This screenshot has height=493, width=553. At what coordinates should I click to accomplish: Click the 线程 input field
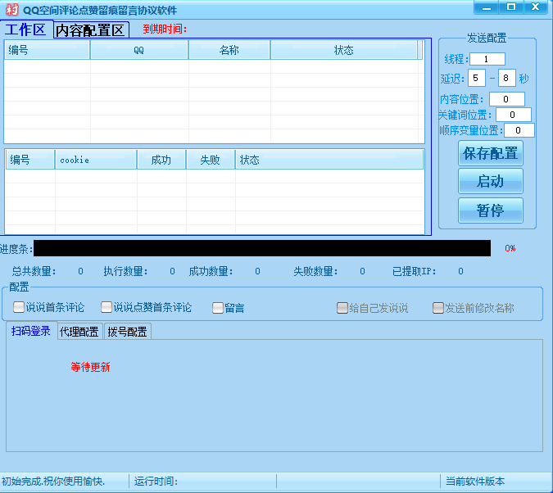click(x=487, y=59)
